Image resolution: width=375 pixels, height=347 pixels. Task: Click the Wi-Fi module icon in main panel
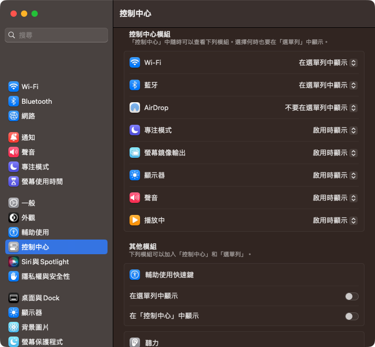(135, 62)
